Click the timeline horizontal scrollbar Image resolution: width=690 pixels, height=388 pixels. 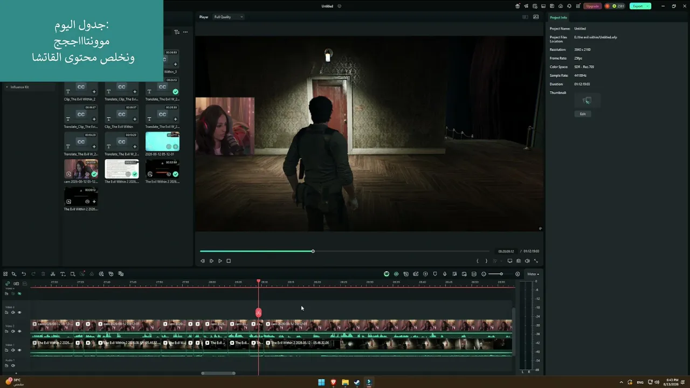(218, 373)
